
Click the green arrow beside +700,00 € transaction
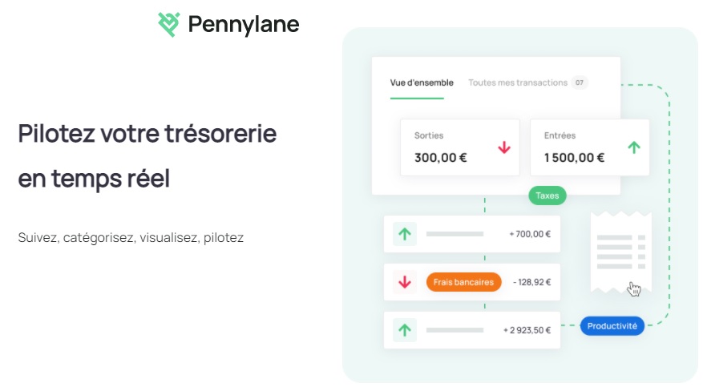click(405, 234)
